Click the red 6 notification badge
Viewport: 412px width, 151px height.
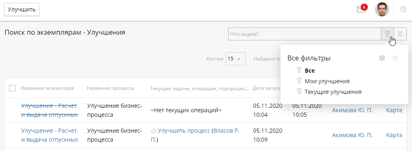point(364,7)
